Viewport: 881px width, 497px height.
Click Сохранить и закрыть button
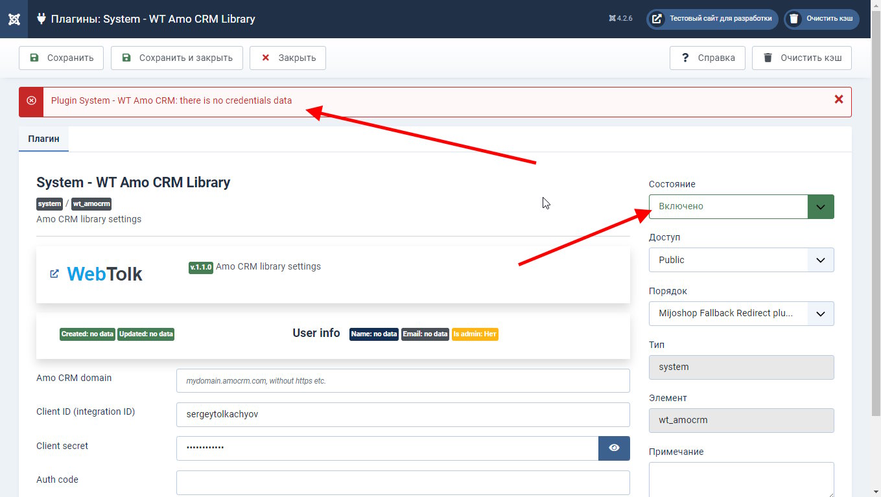point(177,58)
